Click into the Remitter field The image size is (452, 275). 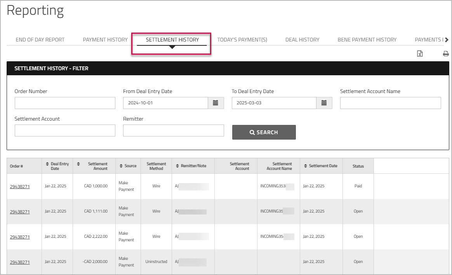pos(173,130)
